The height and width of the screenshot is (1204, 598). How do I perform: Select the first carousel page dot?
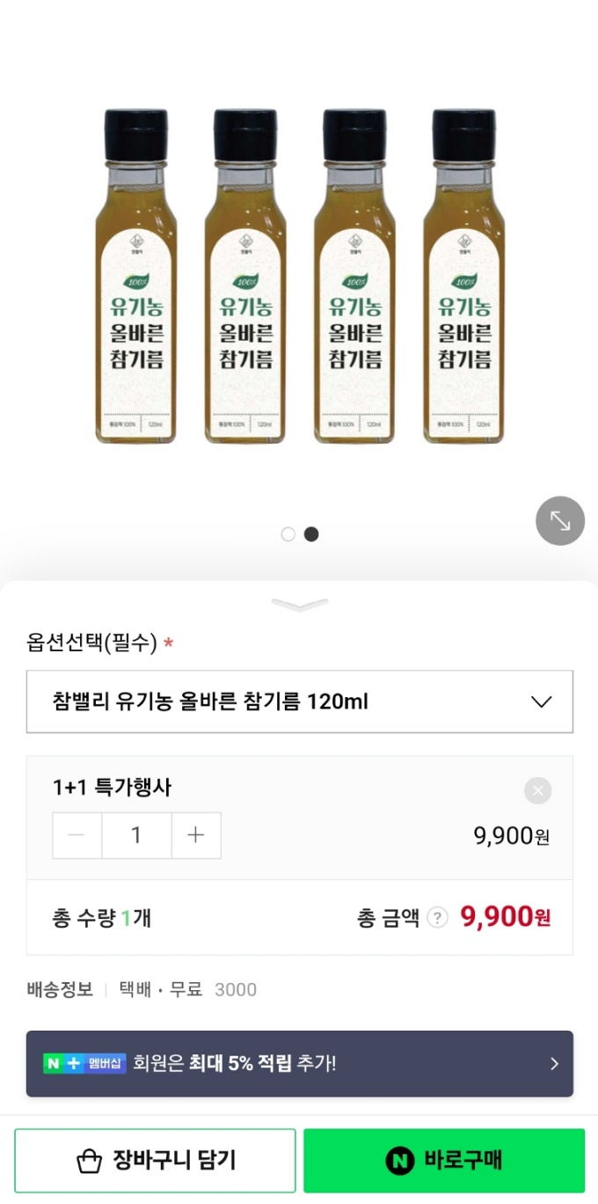[x=288, y=533]
